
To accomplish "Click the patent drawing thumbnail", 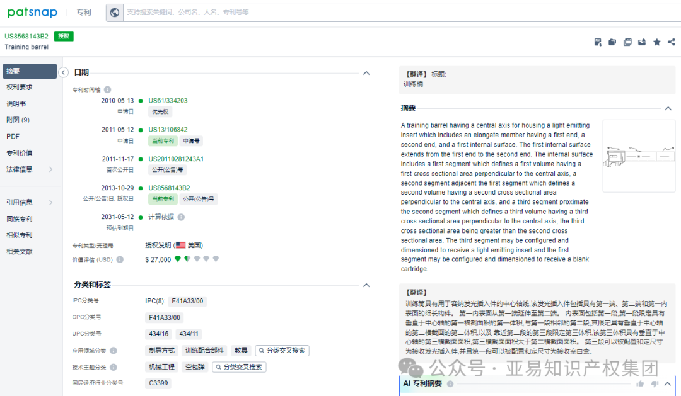I will [639, 156].
